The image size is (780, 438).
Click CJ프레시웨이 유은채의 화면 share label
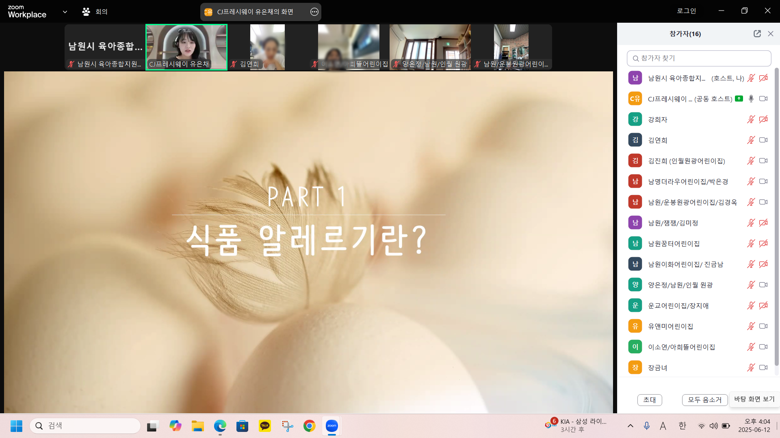click(x=255, y=12)
